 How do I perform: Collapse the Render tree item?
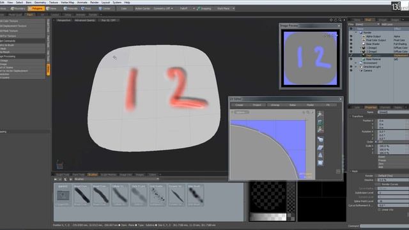click(356, 33)
